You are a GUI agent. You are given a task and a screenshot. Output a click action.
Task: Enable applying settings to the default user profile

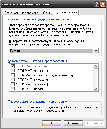tap(11, 107)
